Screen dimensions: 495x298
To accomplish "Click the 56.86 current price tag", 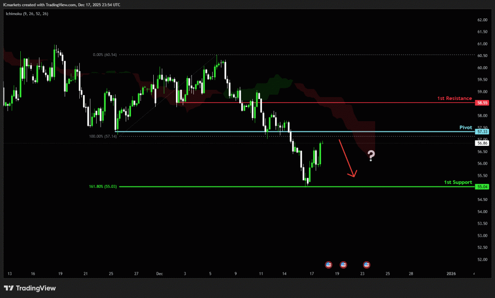I will [x=482, y=143].
